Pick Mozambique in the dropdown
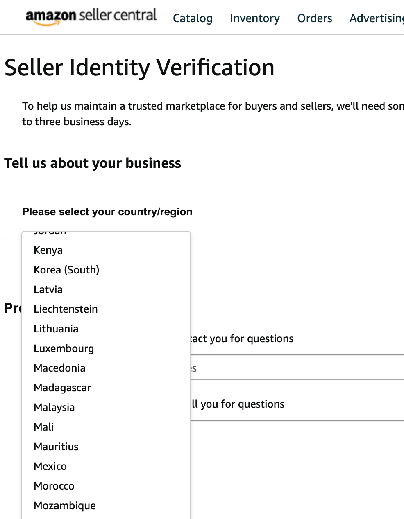Screen dimensions: 404x519 (x=65, y=505)
